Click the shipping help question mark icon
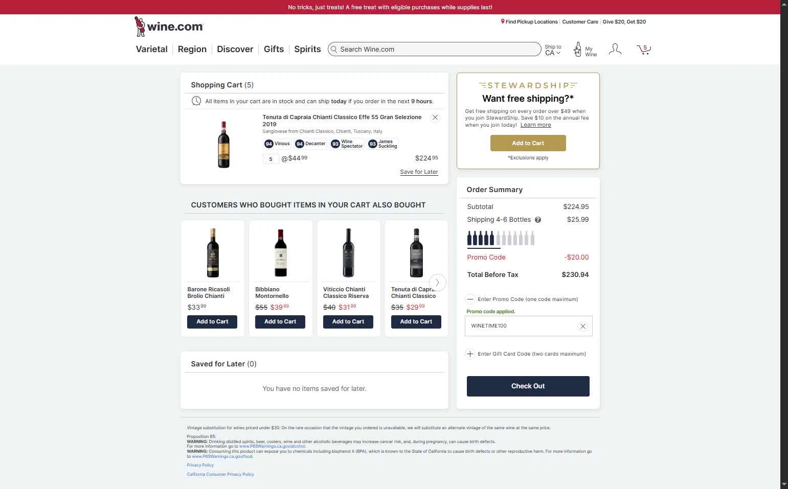The width and height of the screenshot is (788, 489). coord(538,220)
